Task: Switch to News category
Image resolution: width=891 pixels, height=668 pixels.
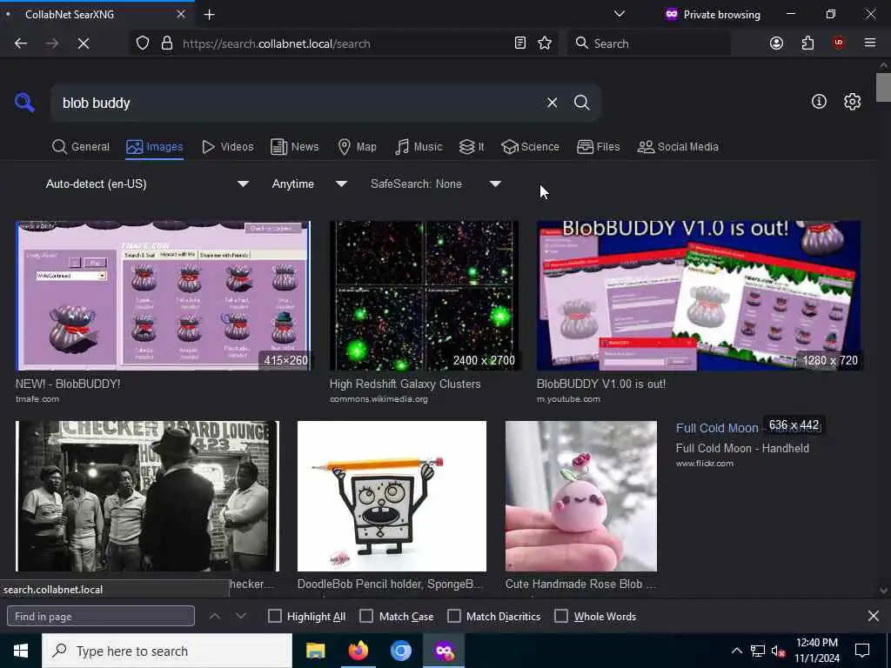Action: (x=294, y=147)
